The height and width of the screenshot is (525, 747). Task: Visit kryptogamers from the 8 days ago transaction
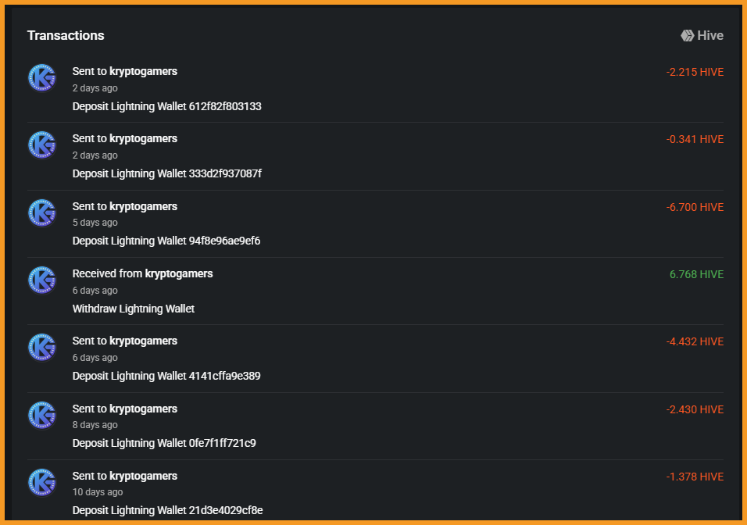[144, 409]
